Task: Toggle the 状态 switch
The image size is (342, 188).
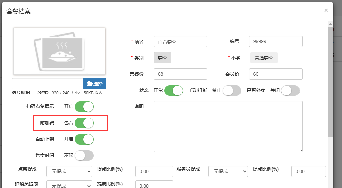Action: coord(173,91)
